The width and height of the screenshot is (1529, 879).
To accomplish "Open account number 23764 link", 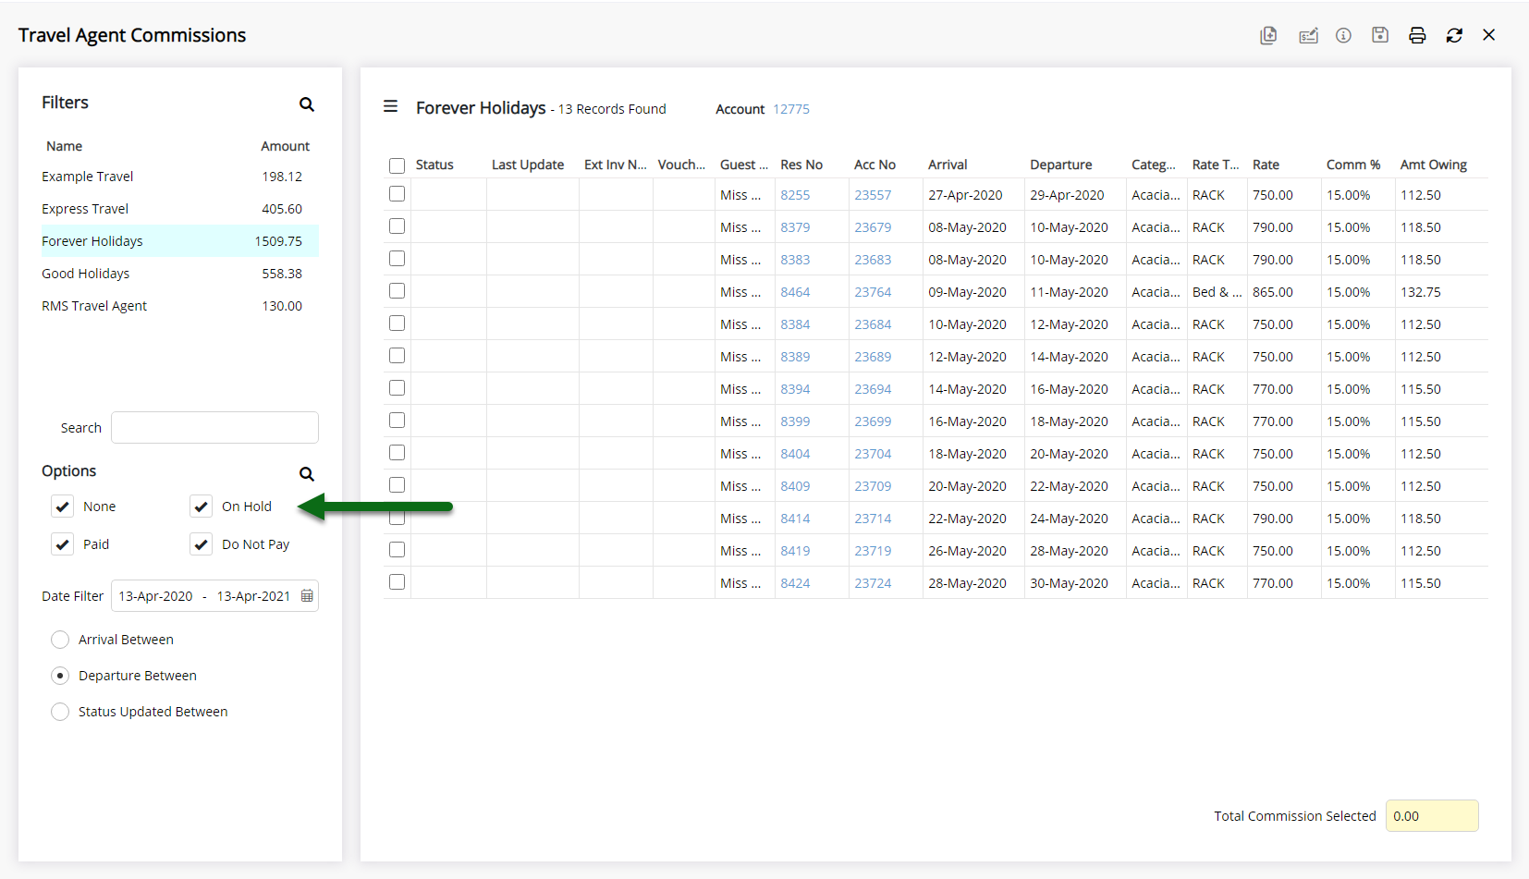I will [x=873, y=292].
